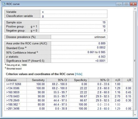Click the scrollbar down arrow
Screen dimensions: 138x119
pyautogui.click(x=135, y=115)
